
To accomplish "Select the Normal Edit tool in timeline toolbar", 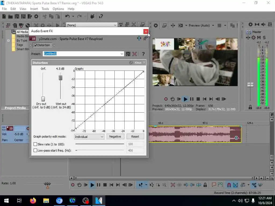I will coord(140,185).
